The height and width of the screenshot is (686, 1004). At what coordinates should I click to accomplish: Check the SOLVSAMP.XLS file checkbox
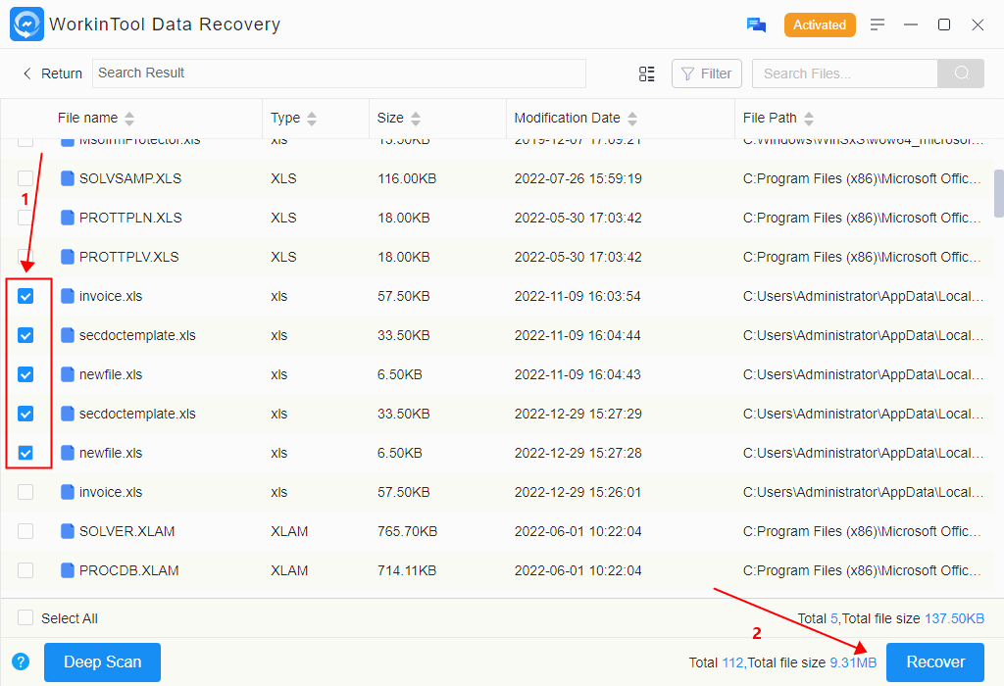click(25, 178)
